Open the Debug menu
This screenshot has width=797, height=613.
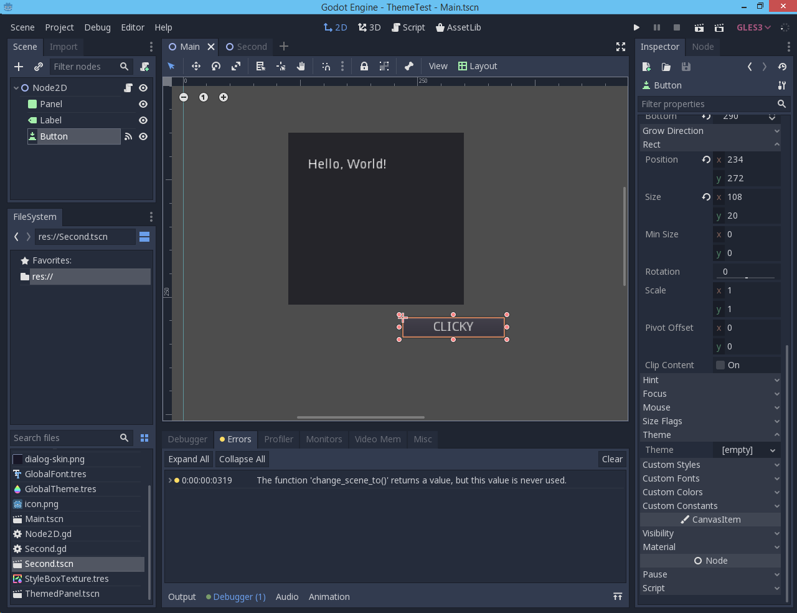pos(97,27)
